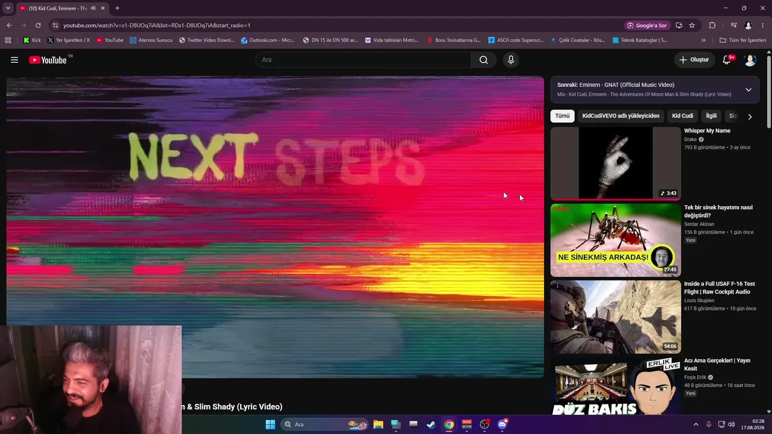The width and height of the screenshot is (772, 434).
Task: Select the İlgili filter chip
Action: [x=711, y=116]
